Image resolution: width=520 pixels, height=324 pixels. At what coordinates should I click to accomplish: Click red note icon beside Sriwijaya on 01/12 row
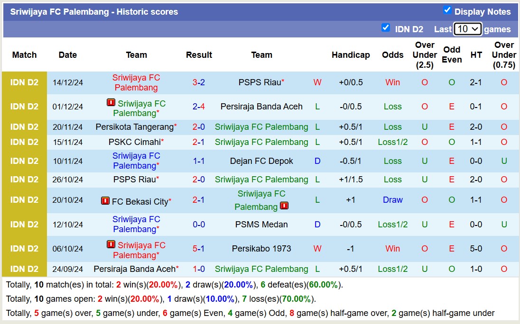tap(110, 103)
